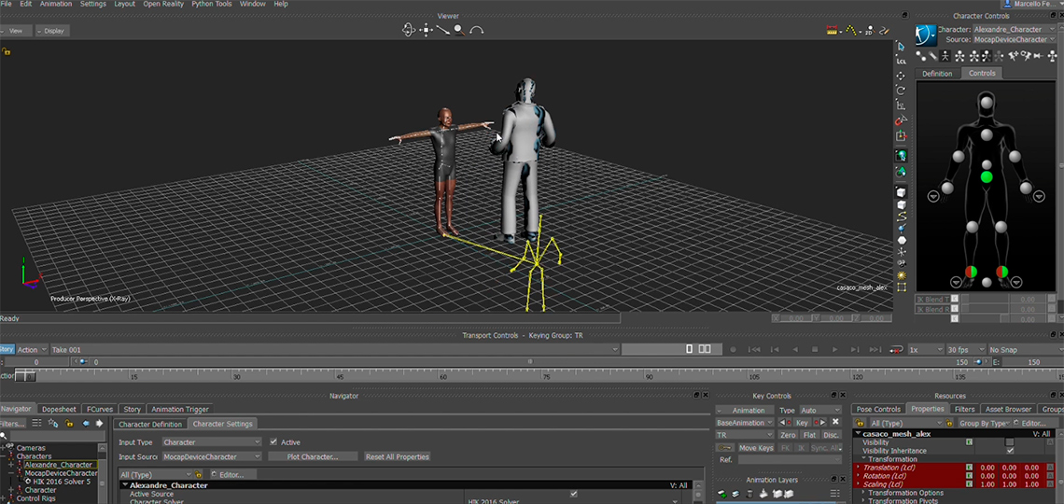Uncheck the Active checkbox in Character Settings

tap(273, 442)
